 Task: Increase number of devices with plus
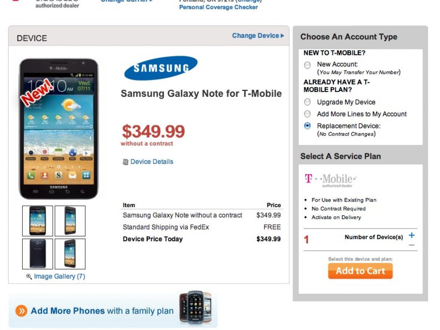[412, 235]
